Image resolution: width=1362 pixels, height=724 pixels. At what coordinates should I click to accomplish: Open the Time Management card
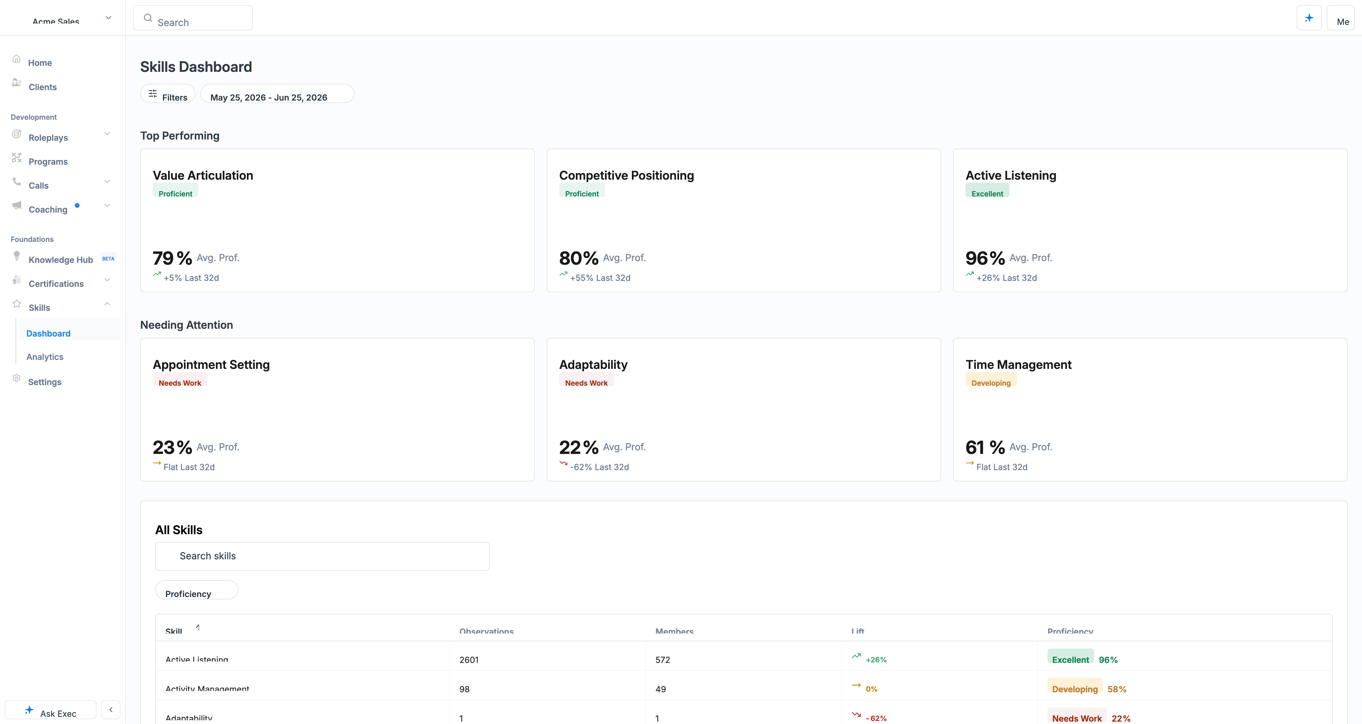pos(1150,410)
